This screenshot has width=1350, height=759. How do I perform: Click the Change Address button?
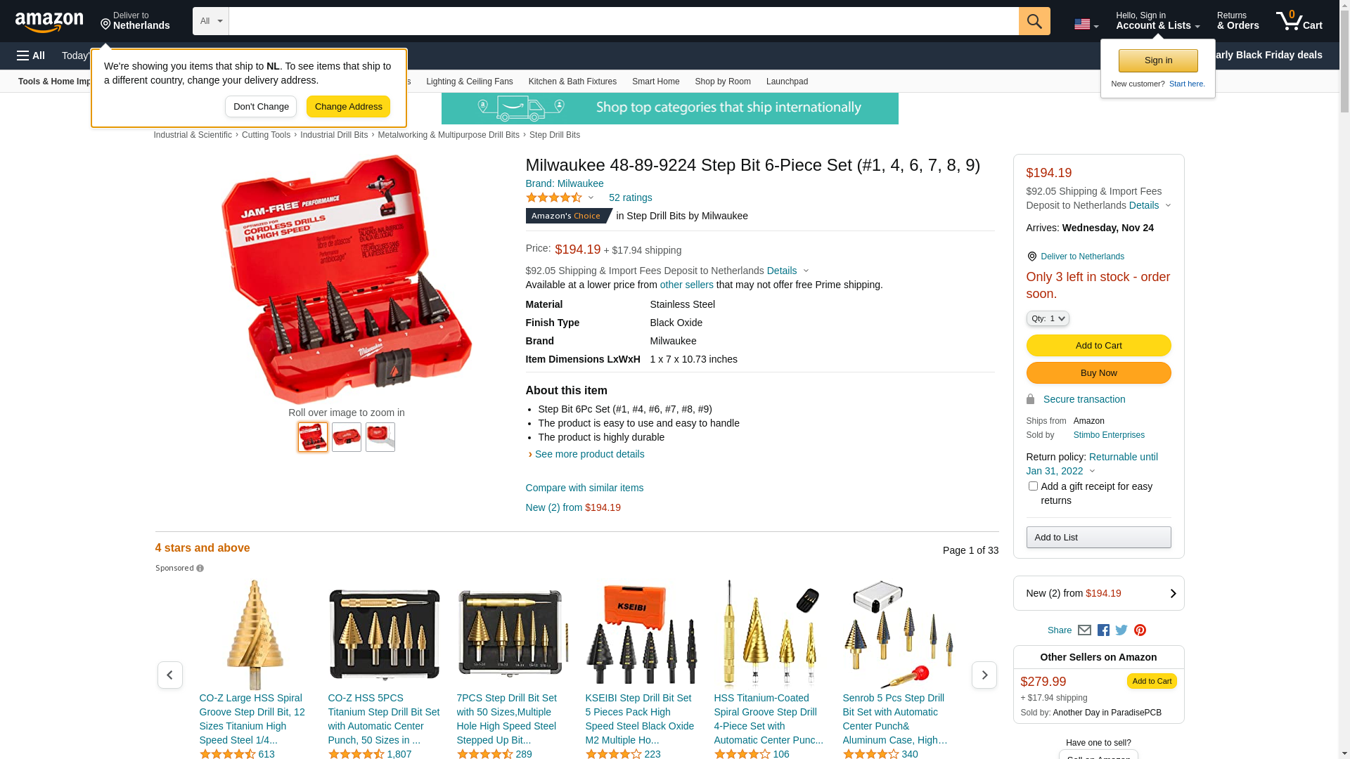348,107
